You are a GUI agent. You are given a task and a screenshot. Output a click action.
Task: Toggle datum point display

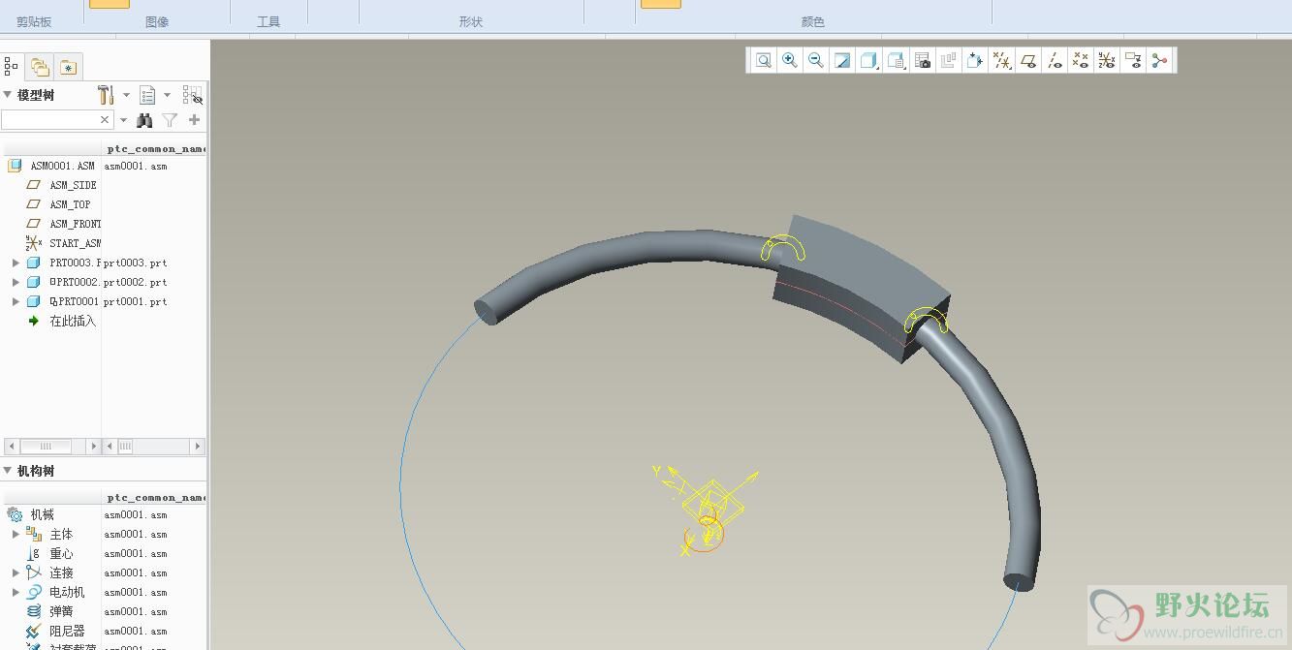[1081, 60]
